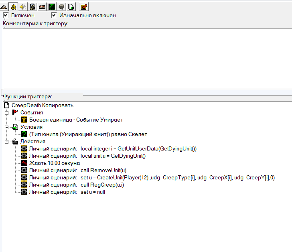Open the Campaign Editor icon
The height and width of the screenshot is (252, 292).
click(x=42, y=6)
